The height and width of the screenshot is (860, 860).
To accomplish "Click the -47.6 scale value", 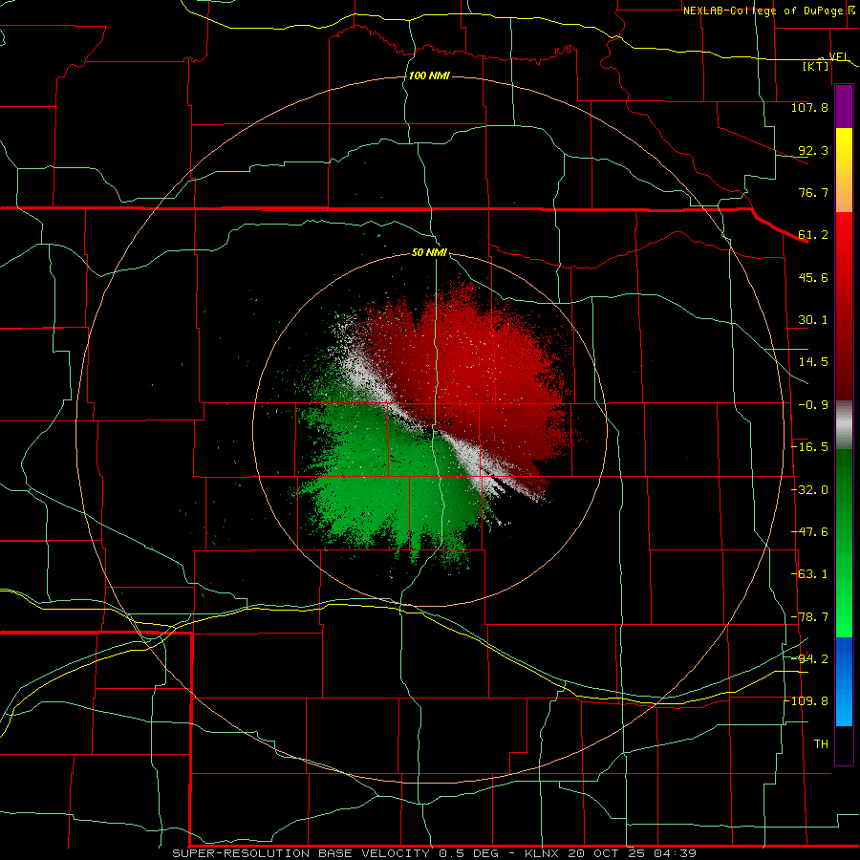I will (x=810, y=532).
